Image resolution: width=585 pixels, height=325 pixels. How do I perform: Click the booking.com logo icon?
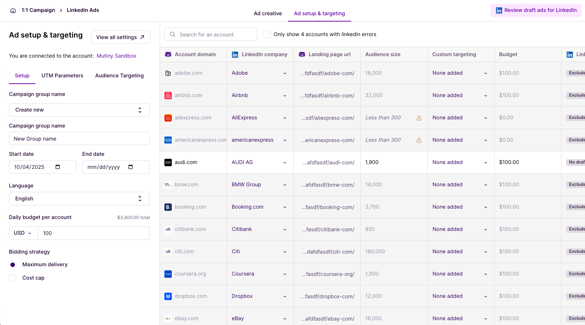pyautogui.click(x=168, y=207)
